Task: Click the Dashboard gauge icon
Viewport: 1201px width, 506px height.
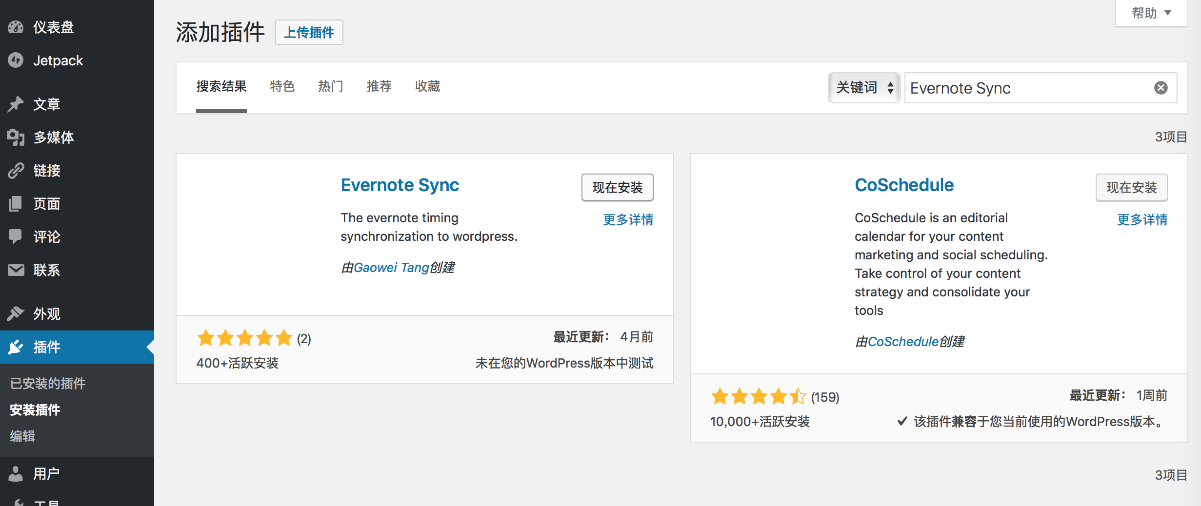Action: pos(16,27)
